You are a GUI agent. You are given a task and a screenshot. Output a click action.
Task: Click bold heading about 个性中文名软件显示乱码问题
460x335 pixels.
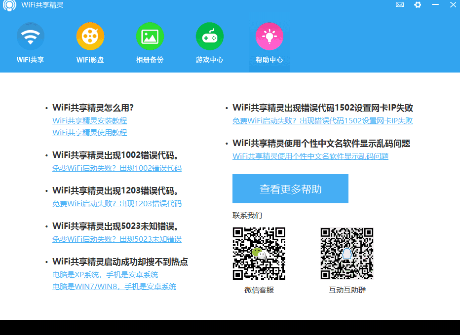tap(321, 144)
